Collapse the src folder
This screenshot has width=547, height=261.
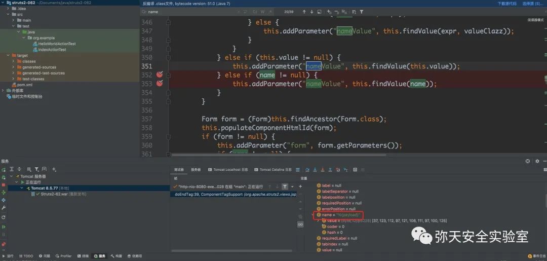pos(8,14)
